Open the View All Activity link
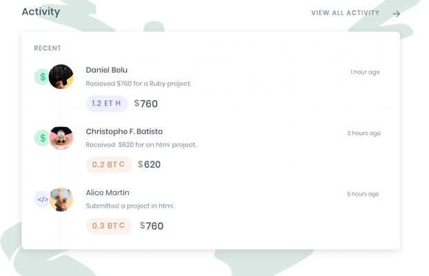The width and height of the screenshot is (429, 276). 346,13
